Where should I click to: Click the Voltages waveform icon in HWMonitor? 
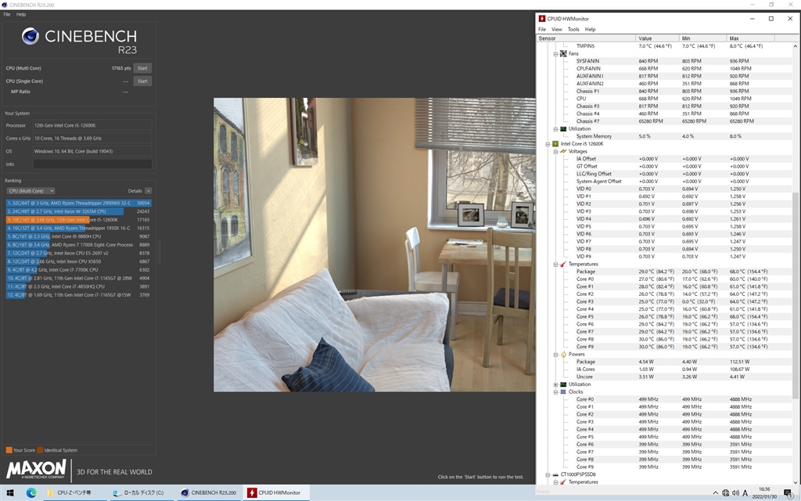(563, 151)
